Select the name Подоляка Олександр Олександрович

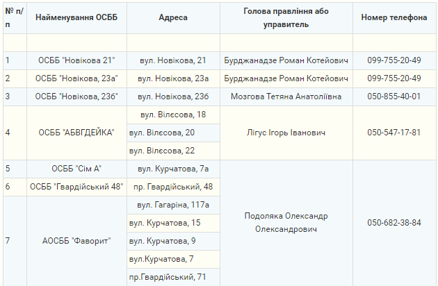[286, 222]
